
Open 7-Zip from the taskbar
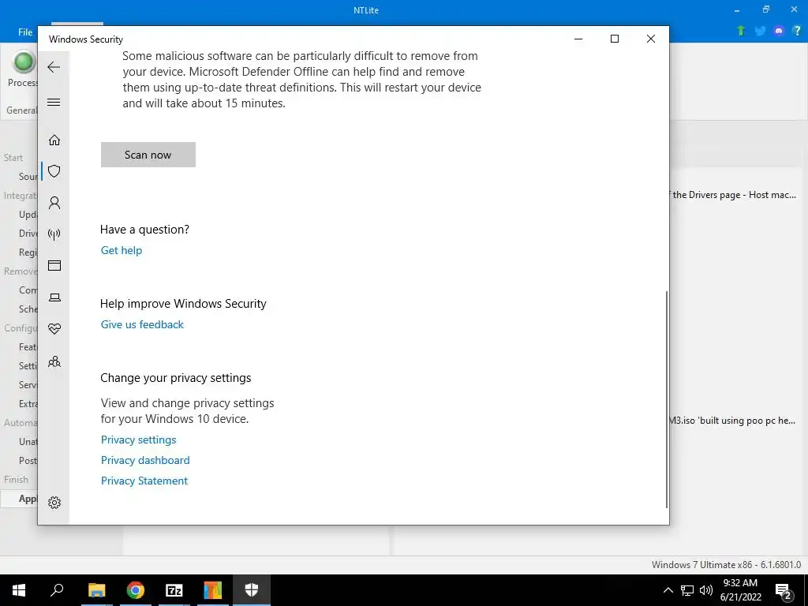point(174,590)
